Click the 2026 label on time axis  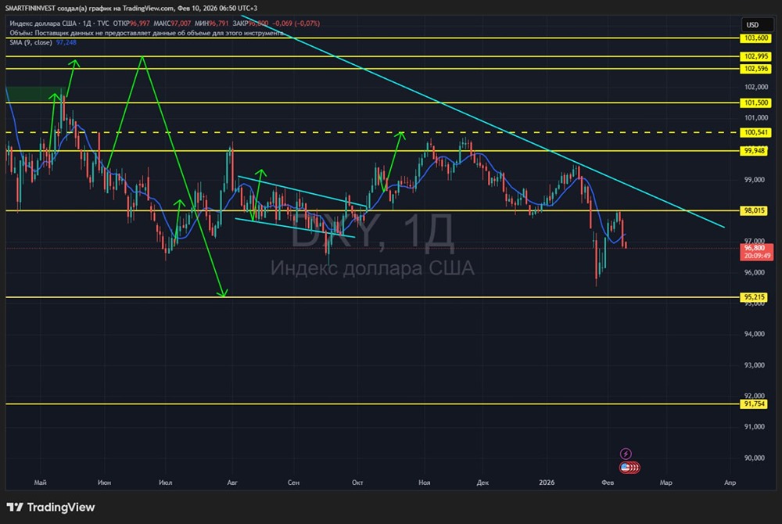[547, 483]
